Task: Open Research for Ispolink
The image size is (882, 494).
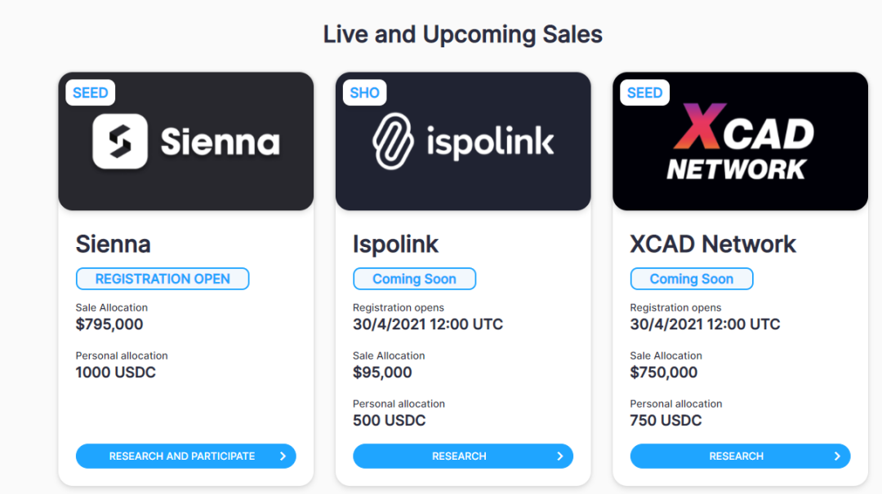Action: tap(459, 457)
